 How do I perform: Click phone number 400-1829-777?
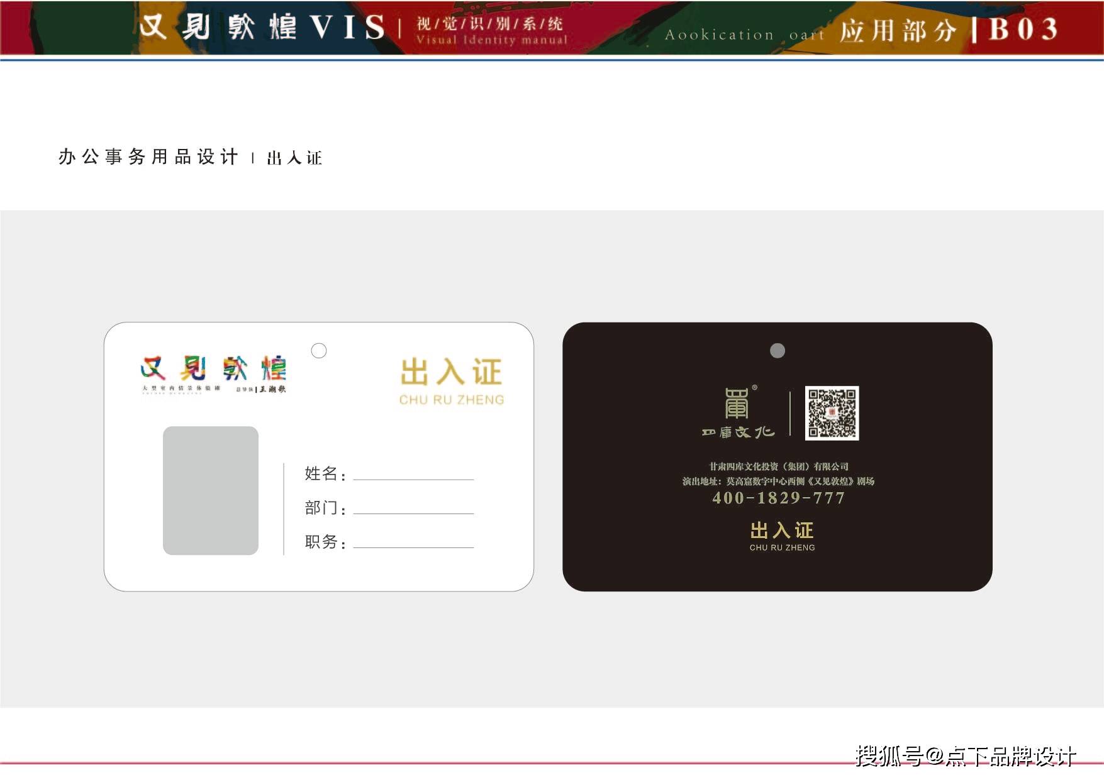click(778, 498)
